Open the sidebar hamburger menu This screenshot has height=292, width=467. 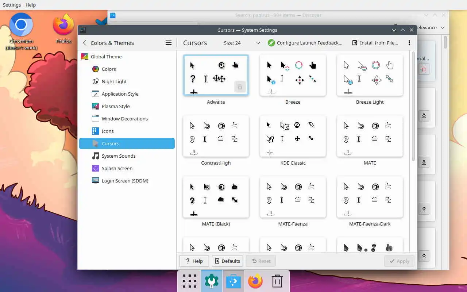pyautogui.click(x=169, y=43)
